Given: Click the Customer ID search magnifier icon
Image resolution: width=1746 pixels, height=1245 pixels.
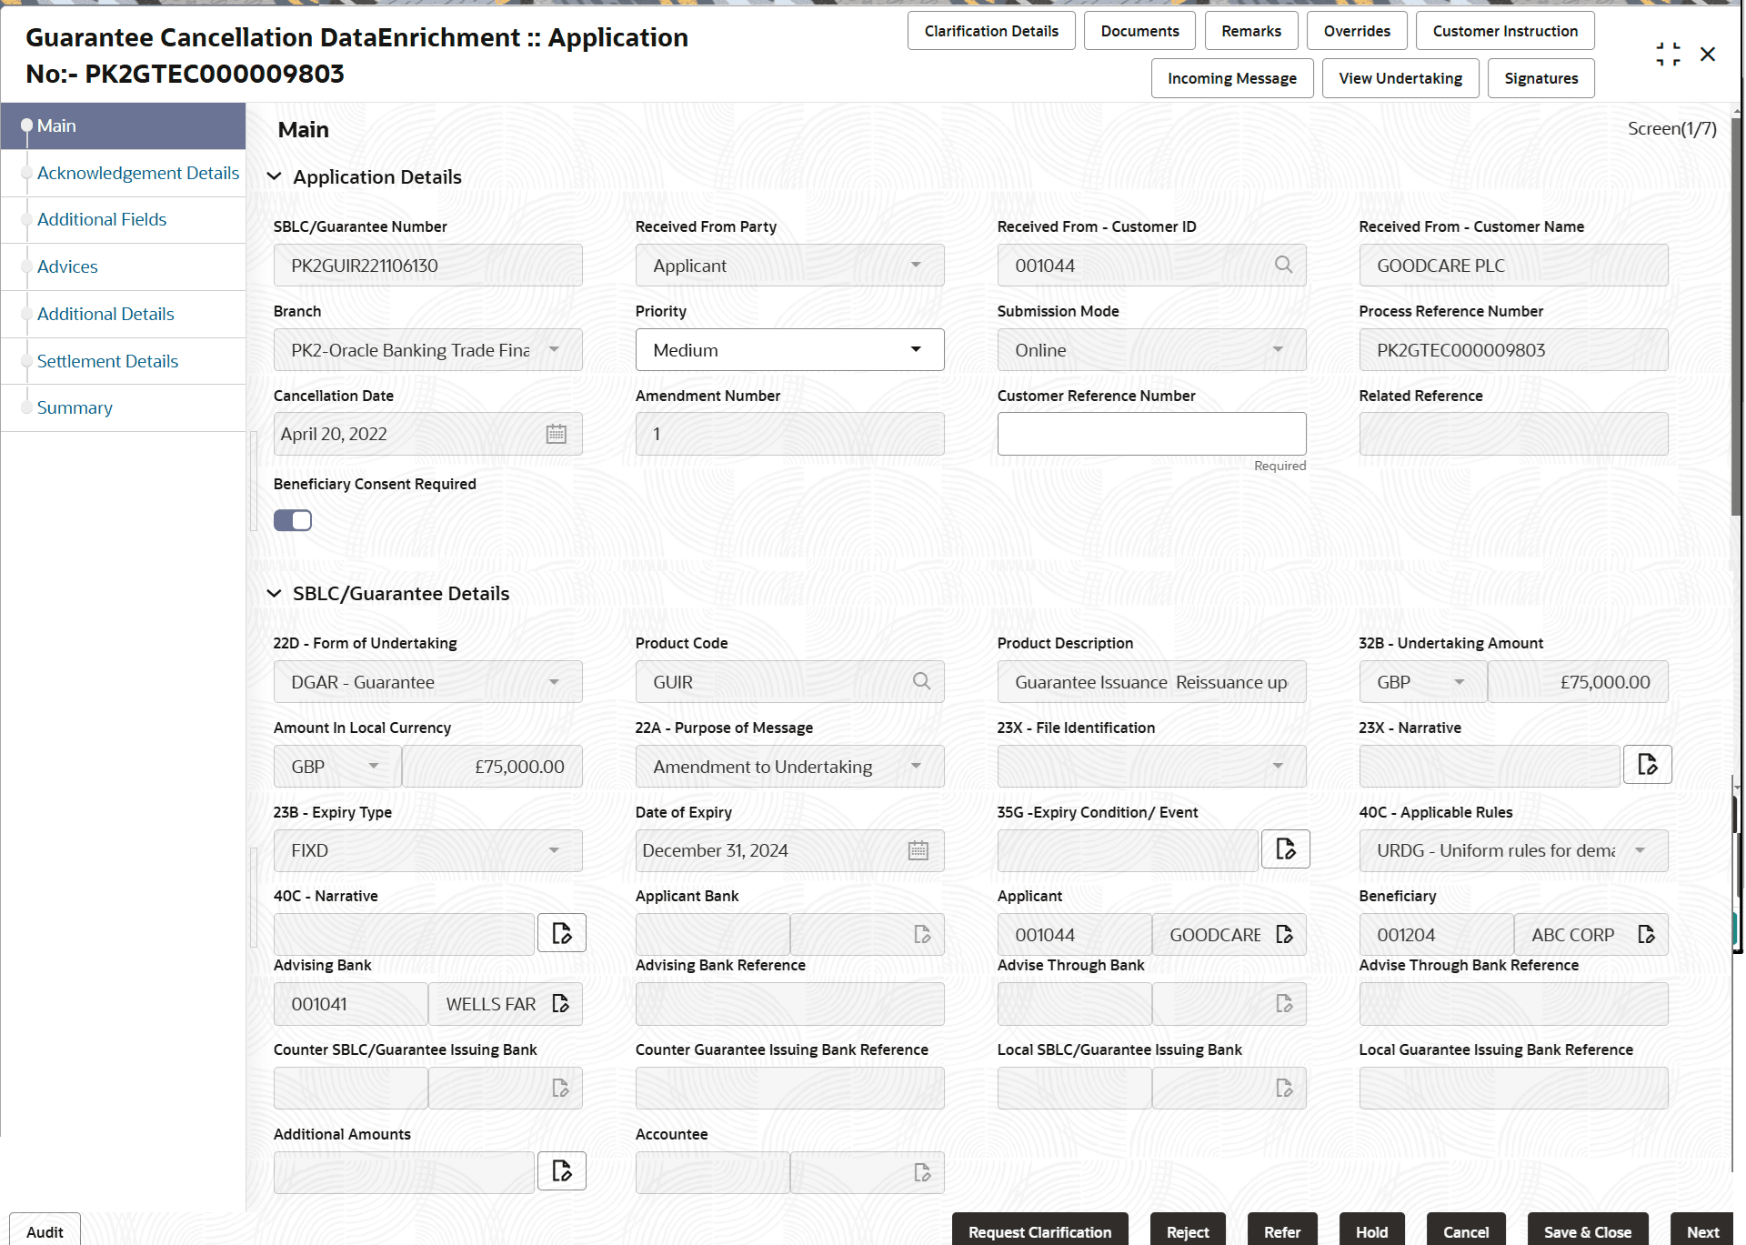Looking at the screenshot, I should 1283,265.
